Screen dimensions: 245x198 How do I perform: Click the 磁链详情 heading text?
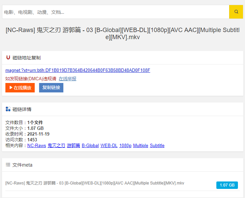pos(22,109)
